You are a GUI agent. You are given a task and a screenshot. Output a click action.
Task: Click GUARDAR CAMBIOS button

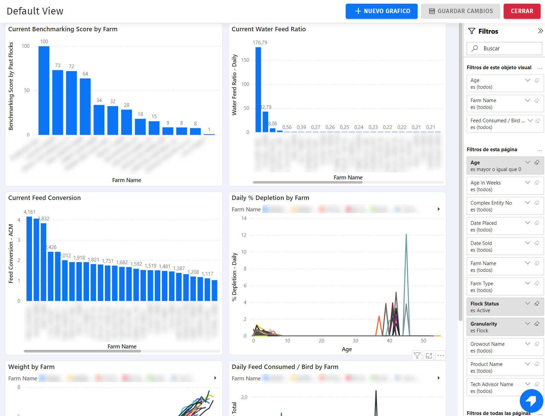pyautogui.click(x=461, y=11)
